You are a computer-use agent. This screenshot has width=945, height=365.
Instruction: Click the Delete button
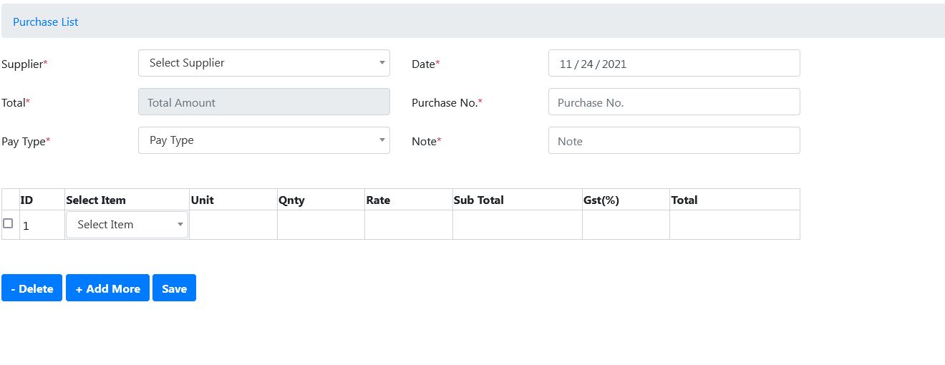point(31,288)
